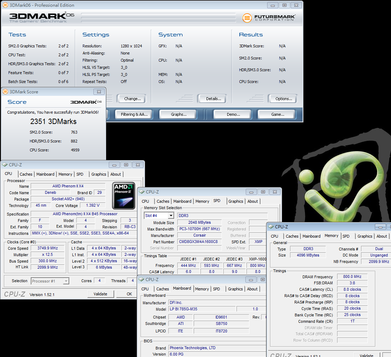Click the title icon of the CPU-Z Mainboard window
391x357 pixels.
[141, 279]
